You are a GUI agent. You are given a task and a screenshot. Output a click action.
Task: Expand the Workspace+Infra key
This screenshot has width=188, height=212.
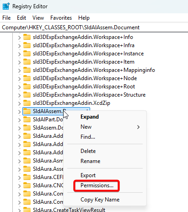pos(19,46)
